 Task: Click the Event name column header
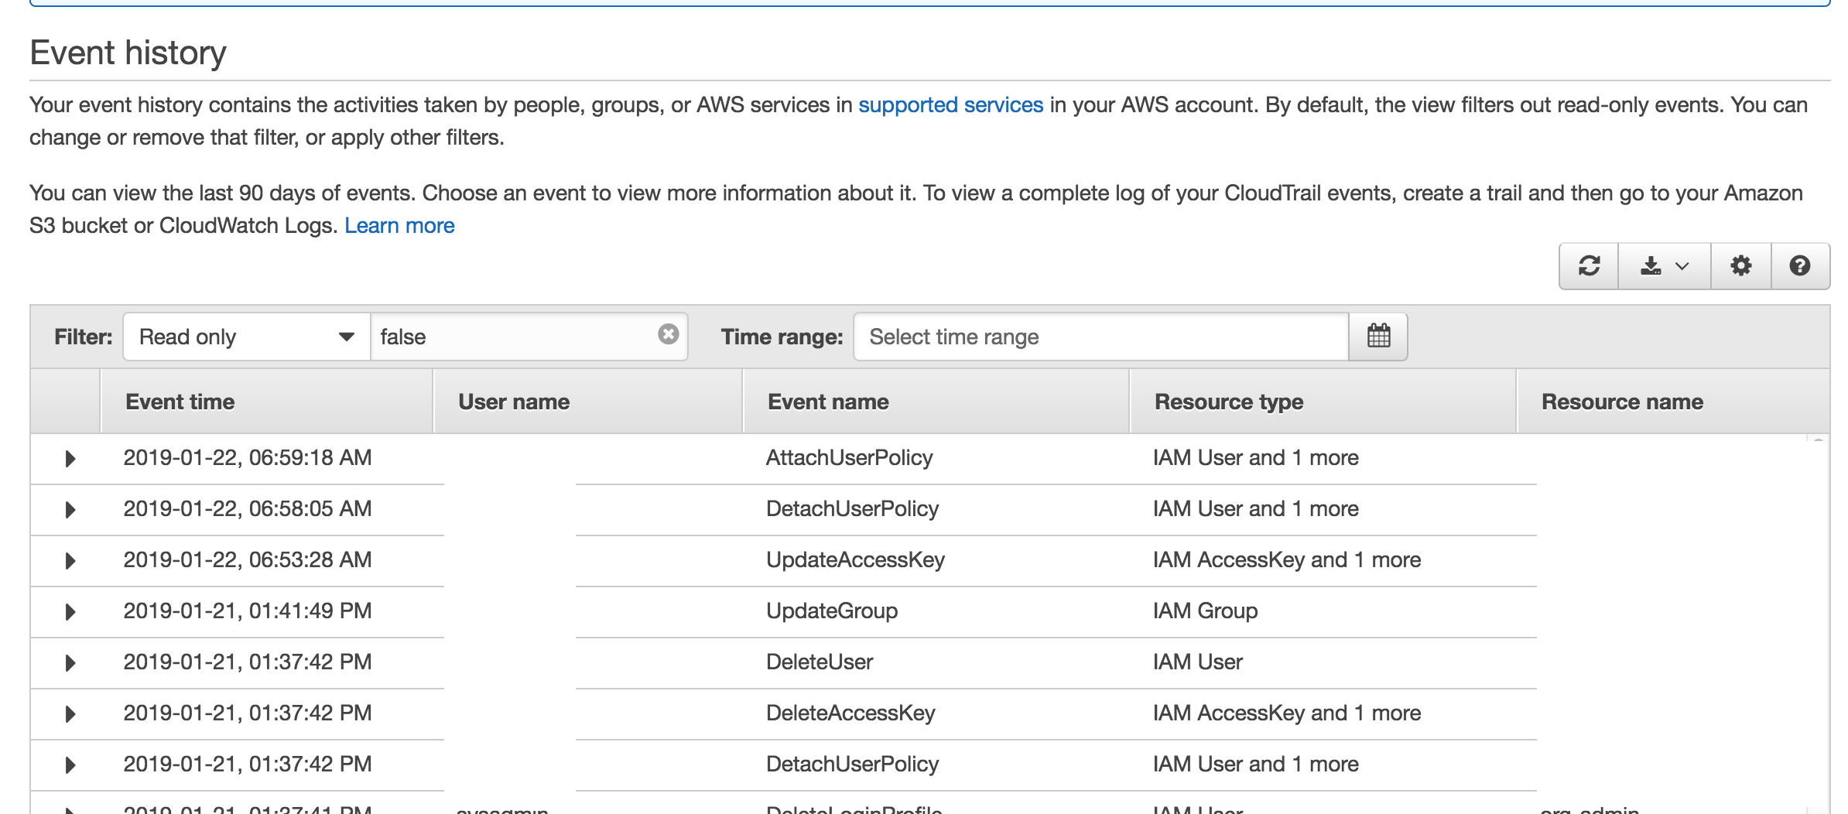[x=828, y=402]
